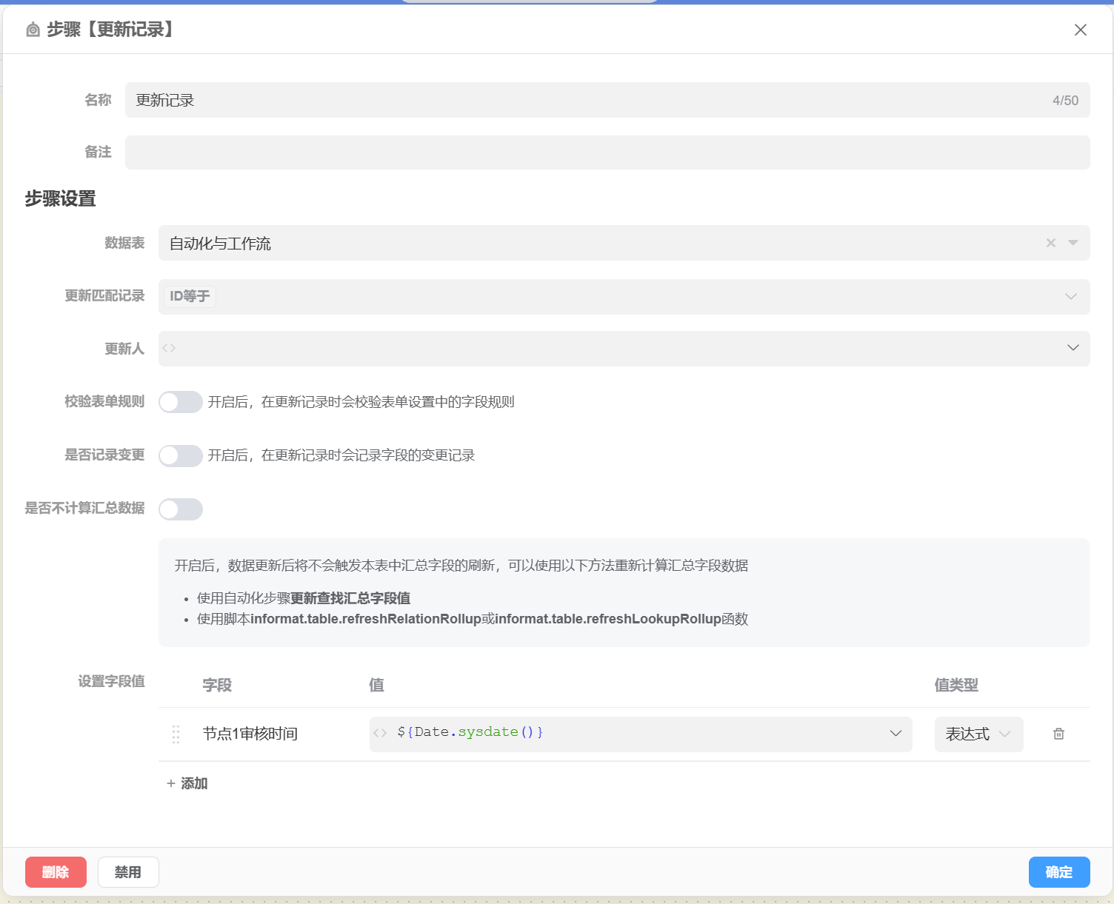Image resolution: width=1114 pixels, height=904 pixels.
Task: Click the 禁用 button
Action: click(x=128, y=872)
